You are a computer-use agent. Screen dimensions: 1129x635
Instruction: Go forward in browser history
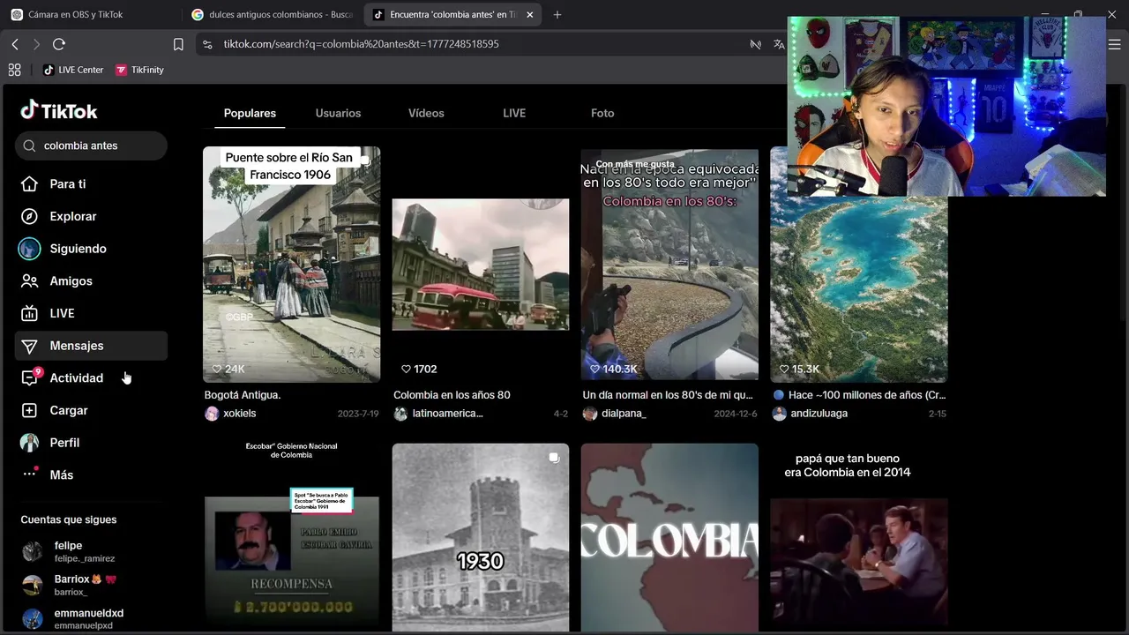(x=36, y=44)
